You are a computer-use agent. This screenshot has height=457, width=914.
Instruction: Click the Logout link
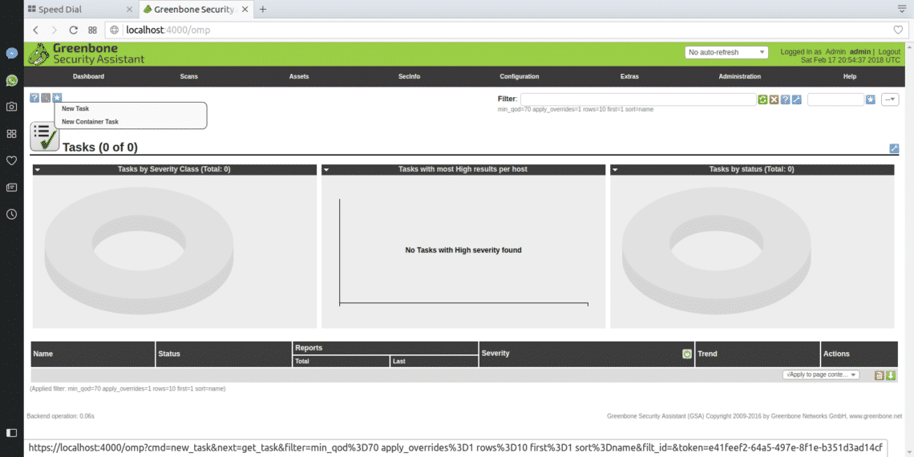point(889,52)
